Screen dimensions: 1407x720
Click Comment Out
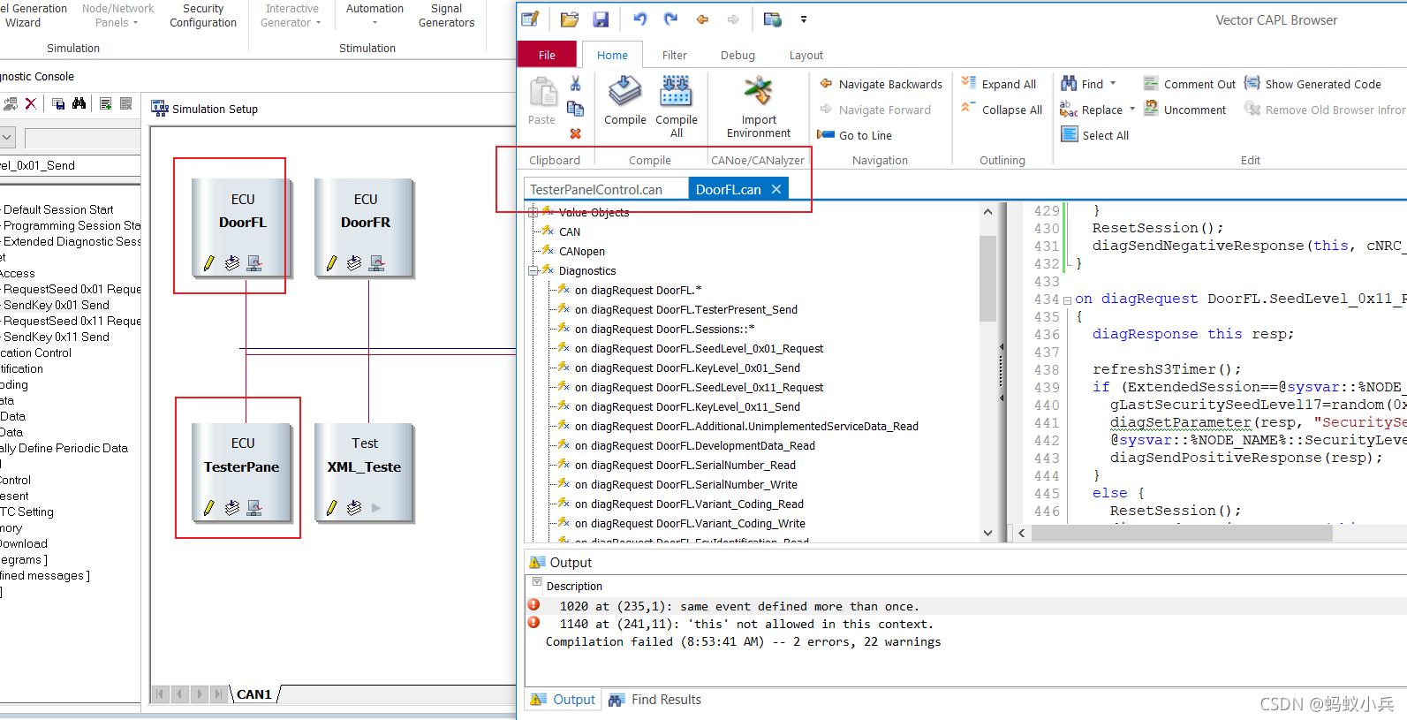(1190, 84)
